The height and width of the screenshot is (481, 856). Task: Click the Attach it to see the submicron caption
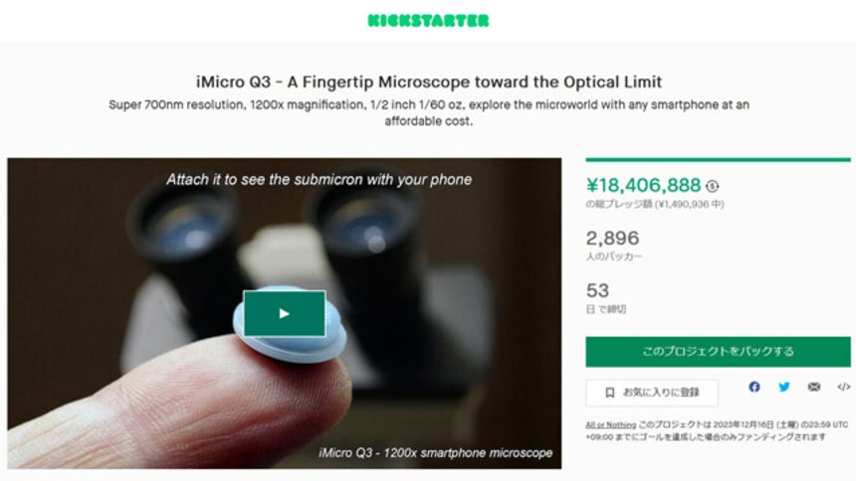320,180
